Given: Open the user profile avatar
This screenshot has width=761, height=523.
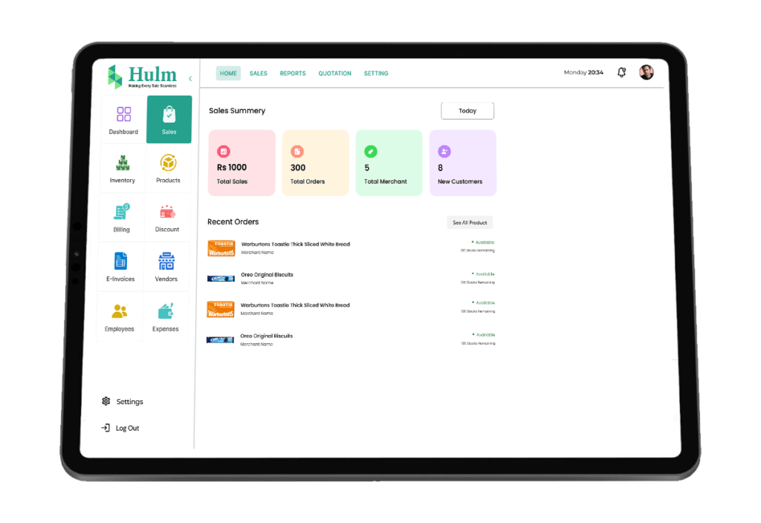Looking at the screenshot, I should (646, 72).
